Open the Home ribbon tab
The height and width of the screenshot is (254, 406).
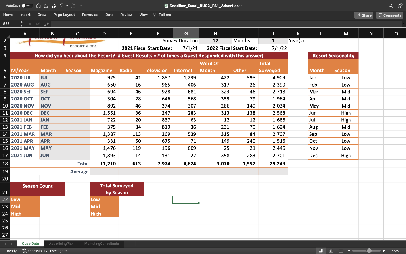click(x=8, y=15)
